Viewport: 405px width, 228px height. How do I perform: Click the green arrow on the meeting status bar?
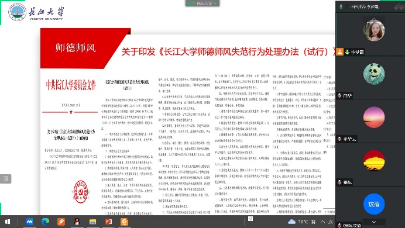click(215, 4)
